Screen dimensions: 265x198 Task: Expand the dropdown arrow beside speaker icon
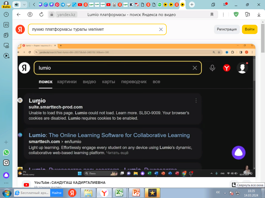coord(24,5)
